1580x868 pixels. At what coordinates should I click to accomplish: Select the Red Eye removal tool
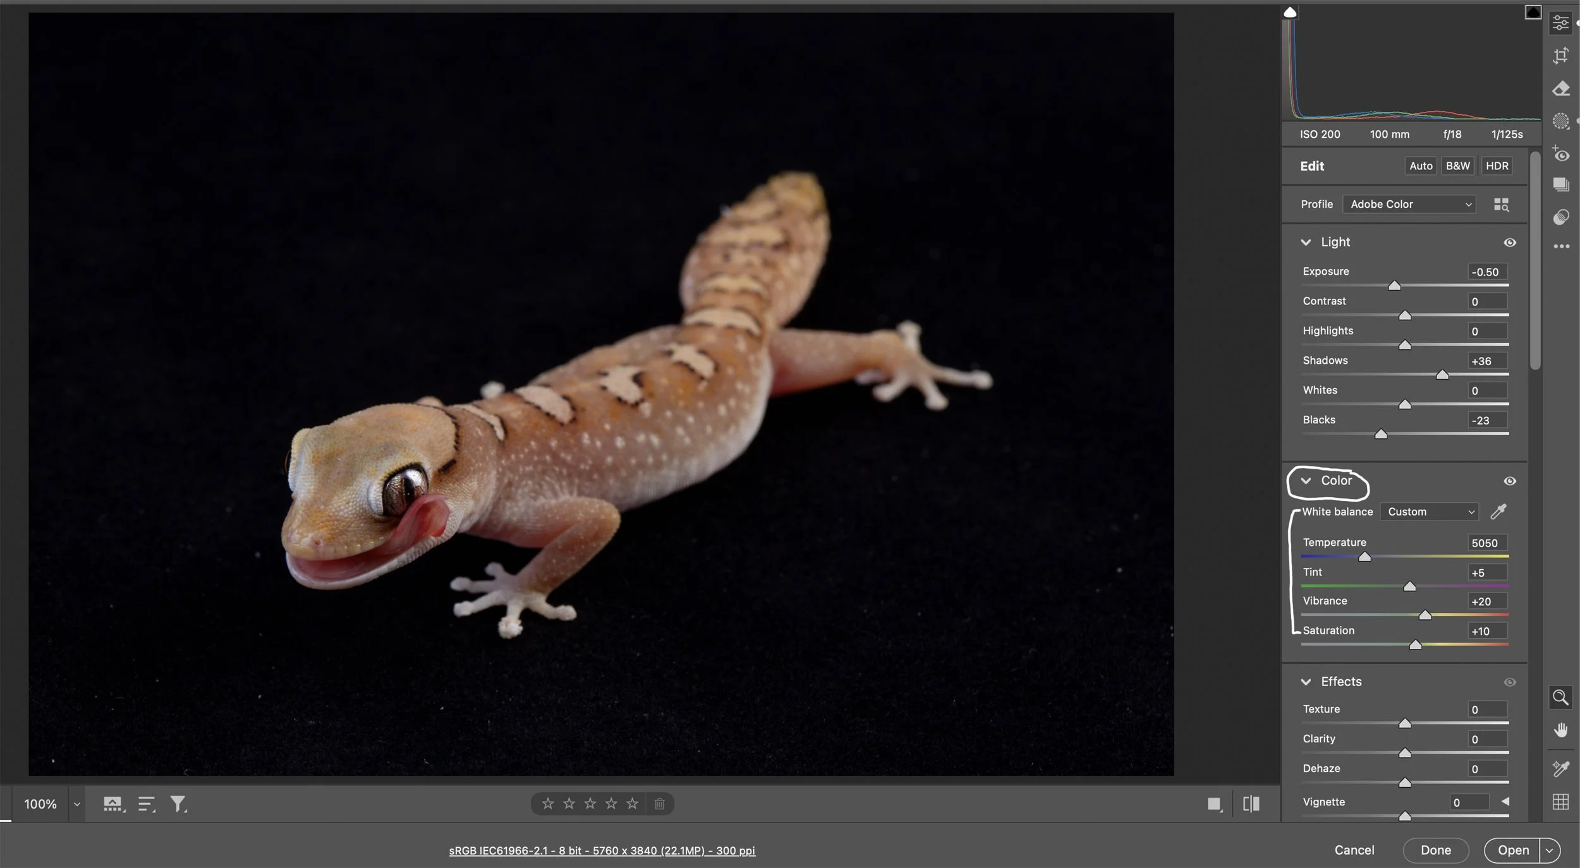[x=1561, y=155]
